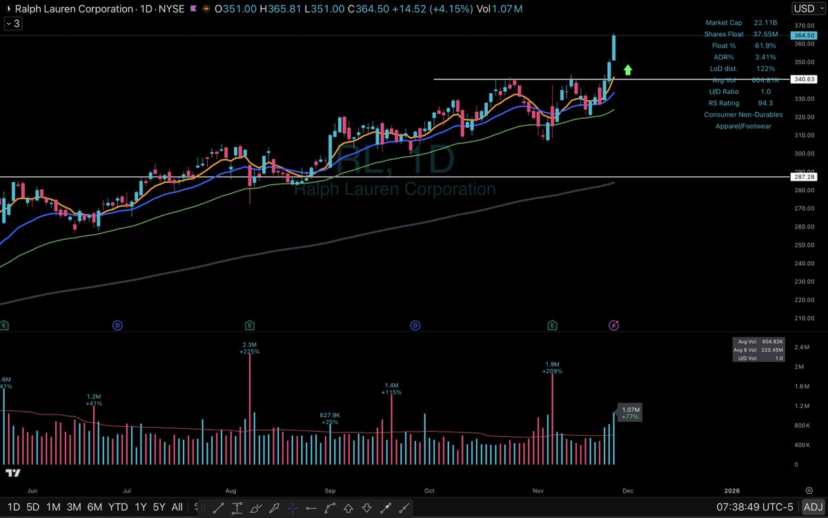828x518 pixels.
Task: Switch to the 5Y range
Action: 158,506
